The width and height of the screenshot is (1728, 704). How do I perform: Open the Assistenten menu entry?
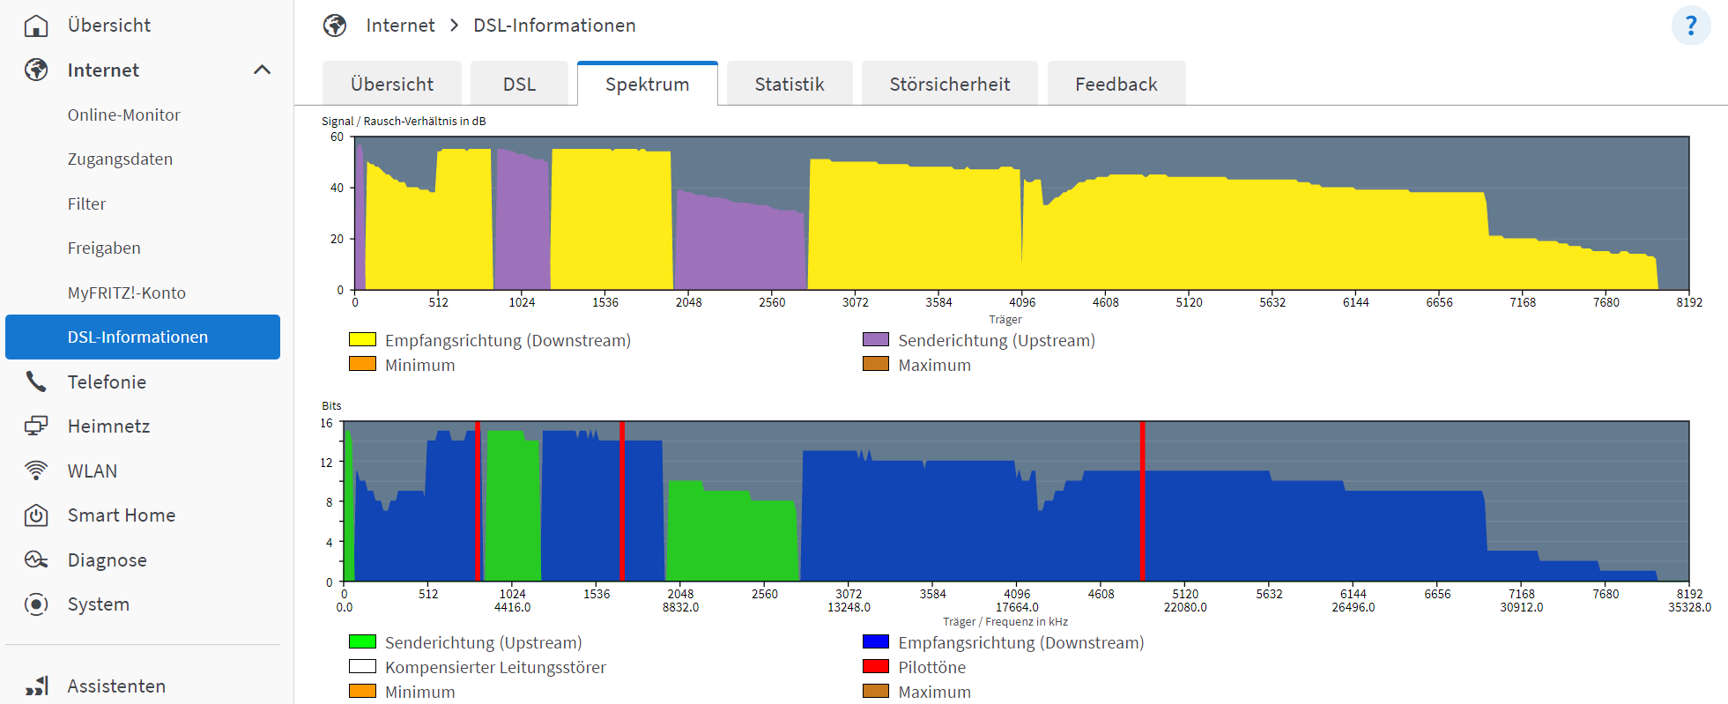[116, 685]
